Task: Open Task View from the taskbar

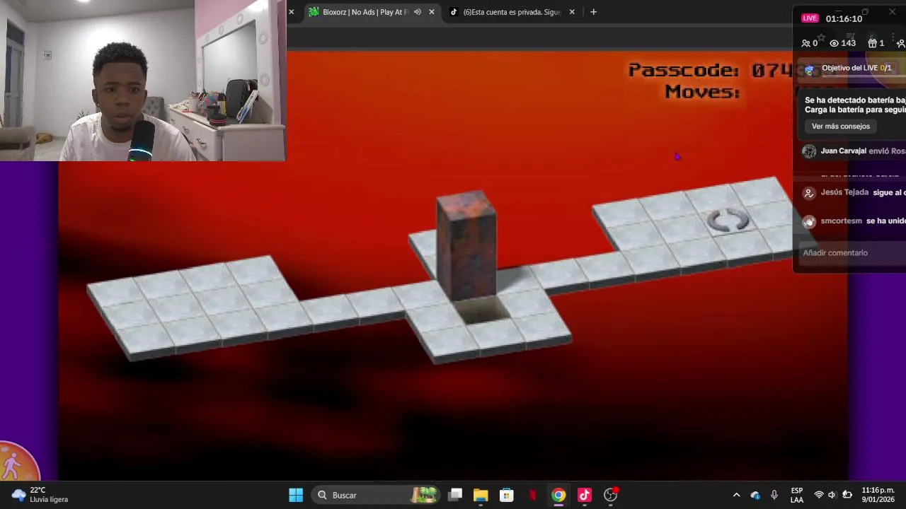Action: (x=455, y=495)
